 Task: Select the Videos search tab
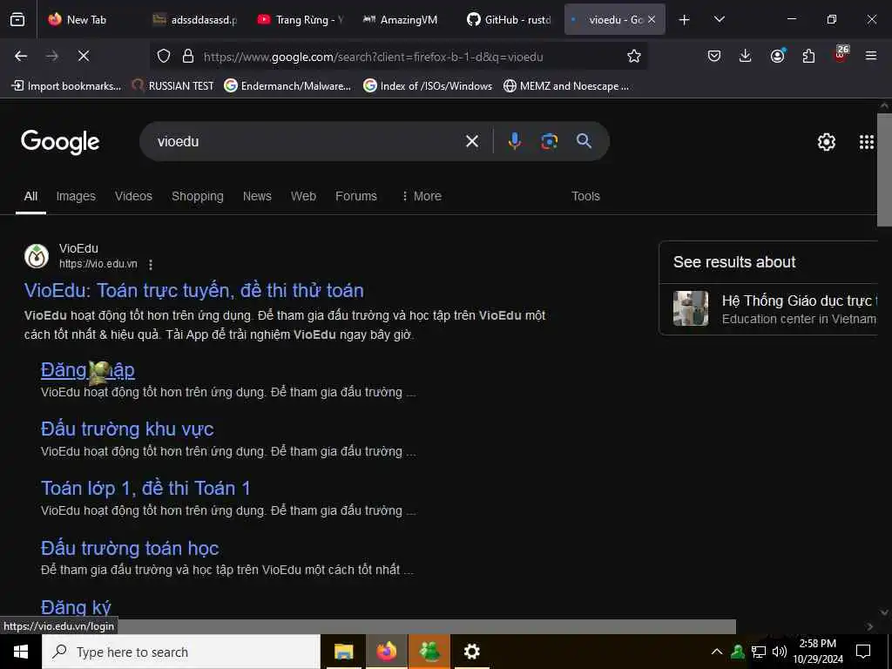click(133, 196)
